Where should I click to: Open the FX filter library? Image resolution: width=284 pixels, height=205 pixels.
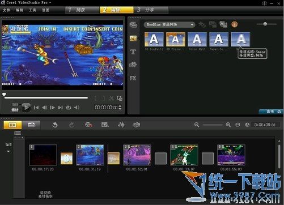click(133, 78)
